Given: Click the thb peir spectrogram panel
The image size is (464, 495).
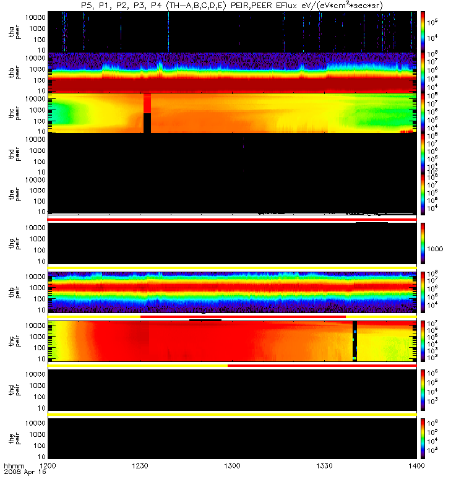Looking at the screenshot, I should [232, 292].
